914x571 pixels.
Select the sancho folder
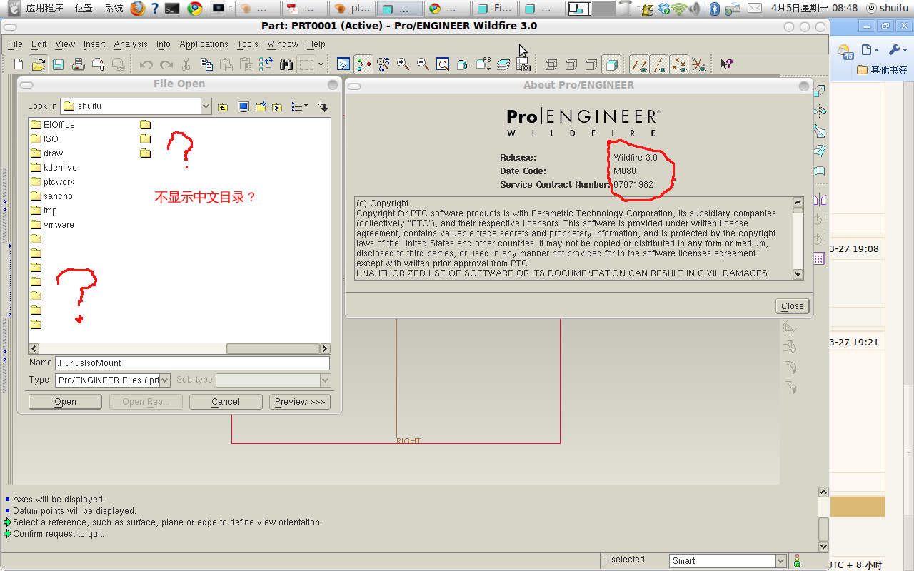point(51,196)
